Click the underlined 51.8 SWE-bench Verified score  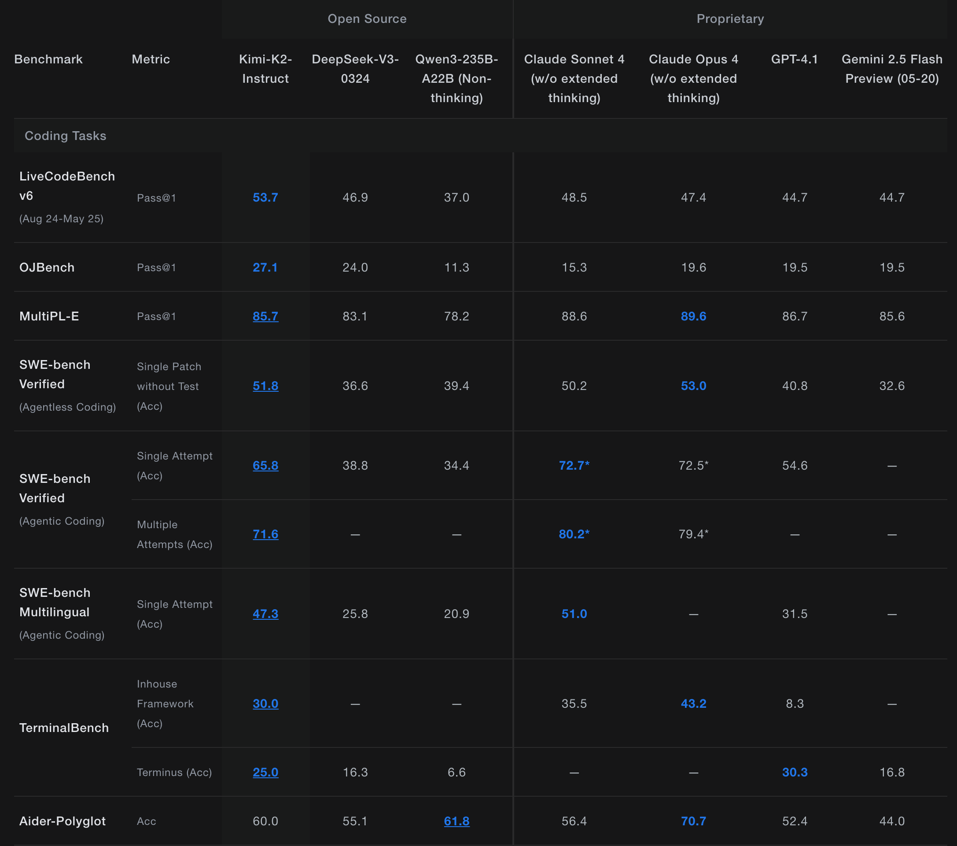pos(265,386)
